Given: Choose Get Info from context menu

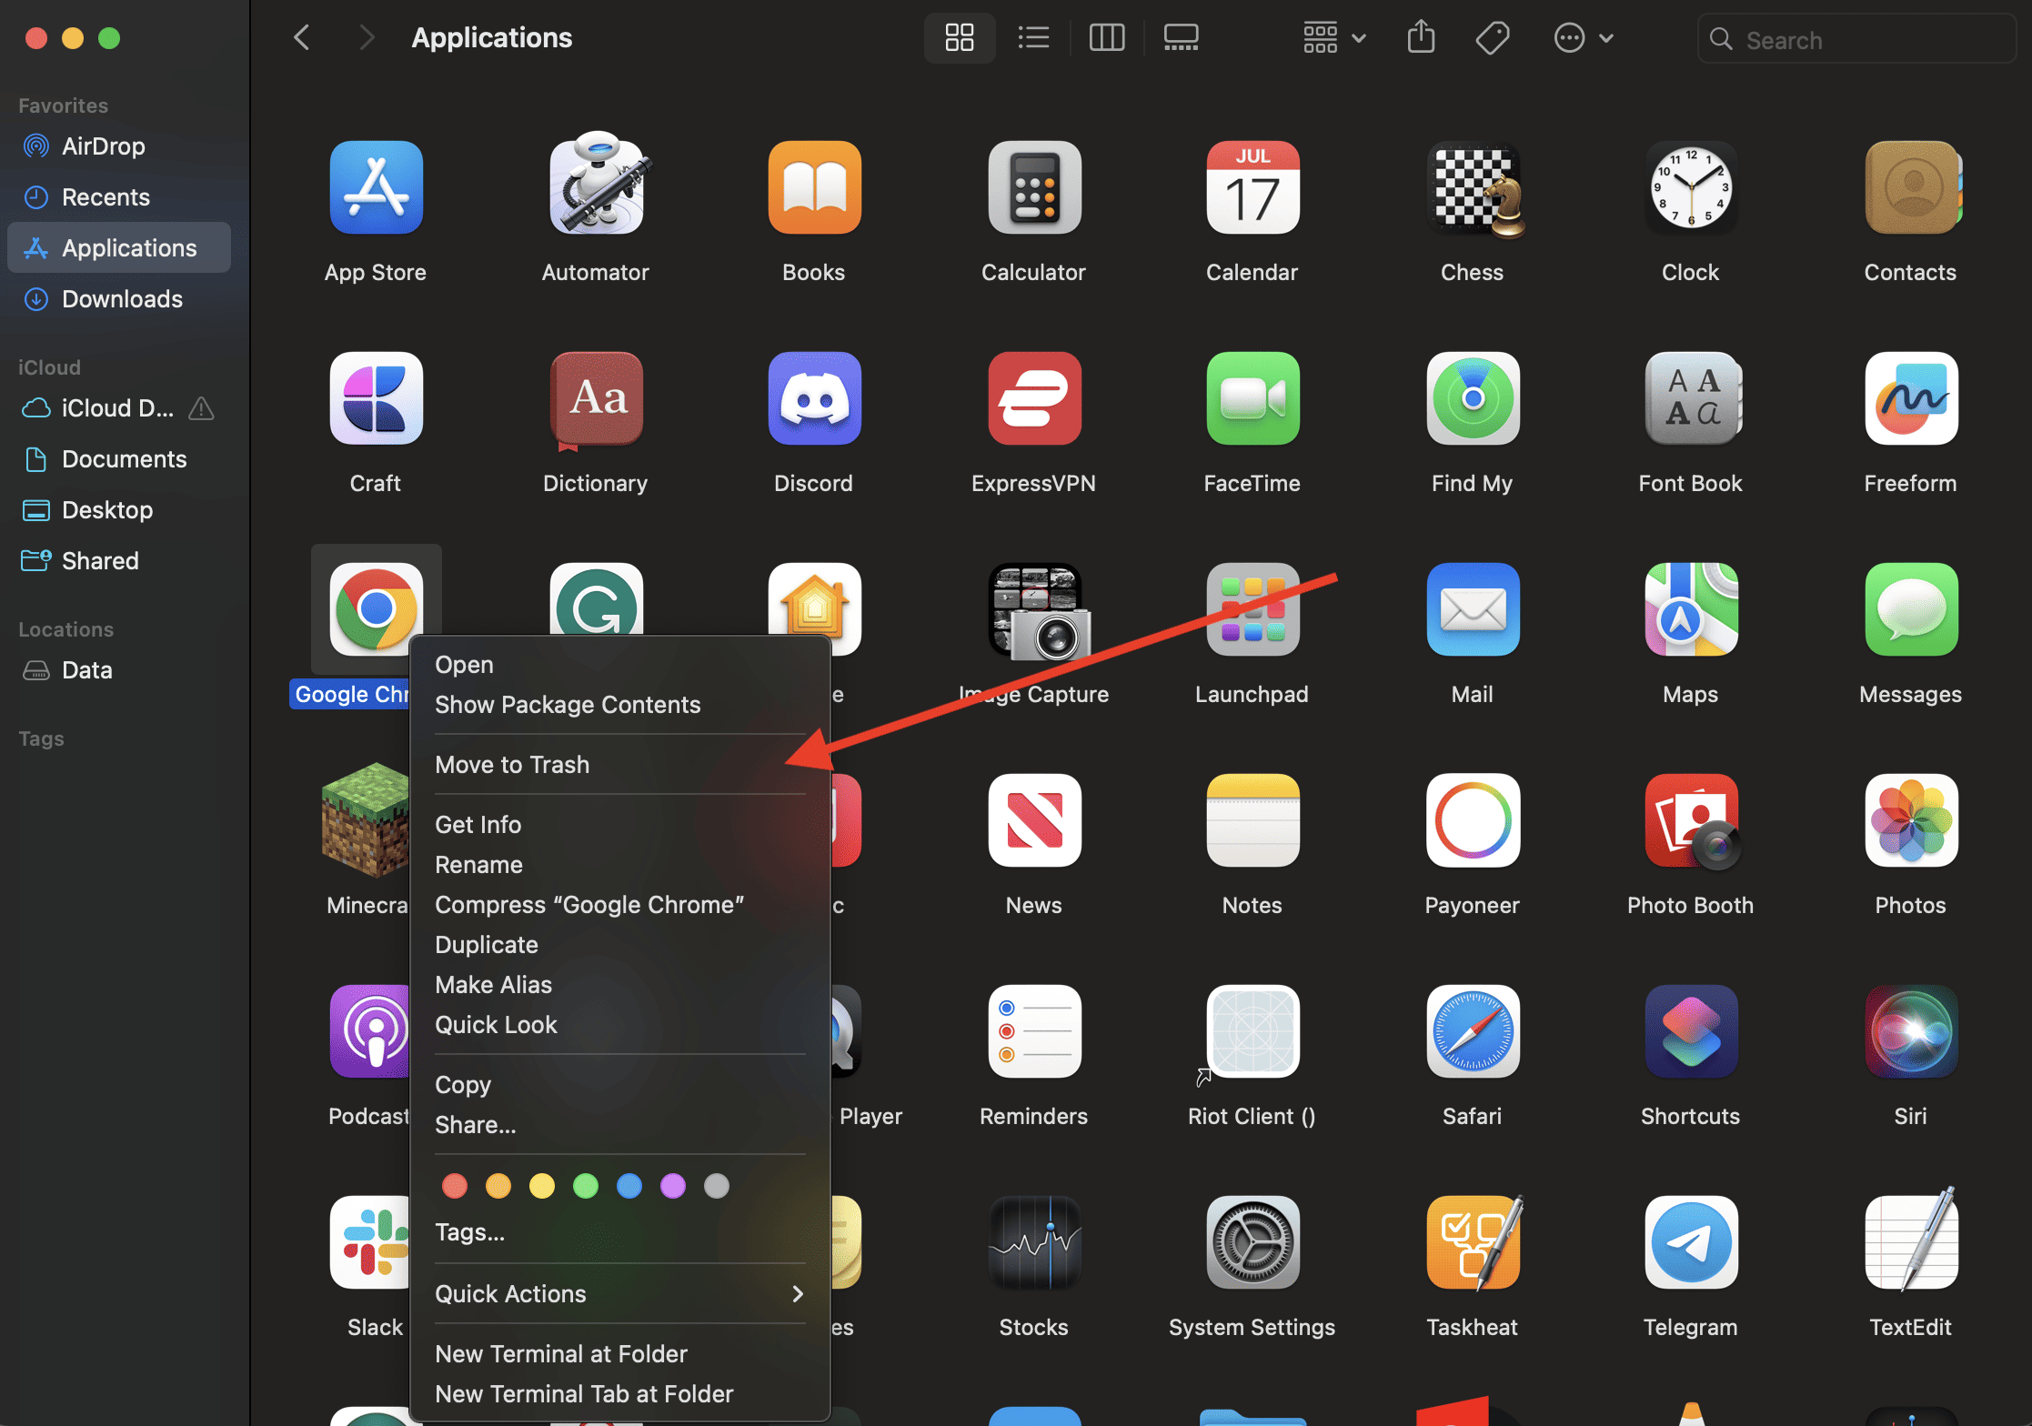Looking at the screenshot, I should point(478,824).
